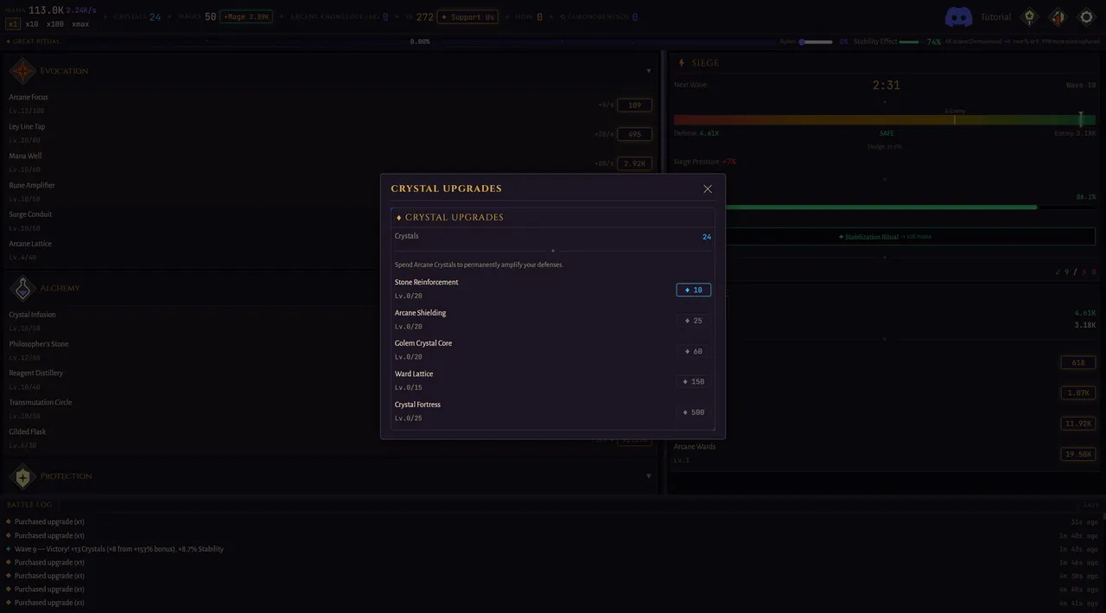Click the Gilded Flask row

pyautogui.click(x=330, y=438)
